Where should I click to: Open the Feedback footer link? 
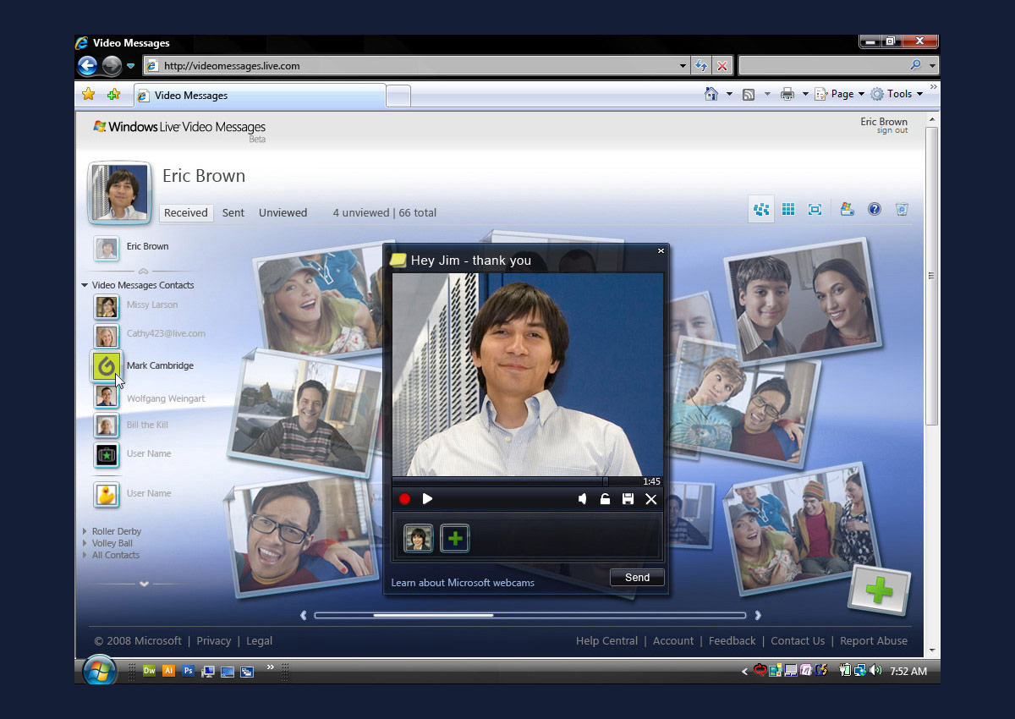[732, 641]
